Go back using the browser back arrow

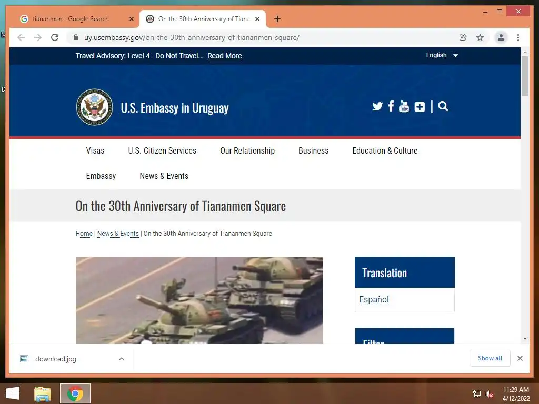tap(21, 37)
